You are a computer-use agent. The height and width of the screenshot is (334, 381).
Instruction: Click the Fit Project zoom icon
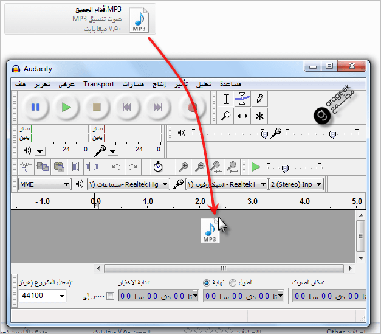coord(233,167)
